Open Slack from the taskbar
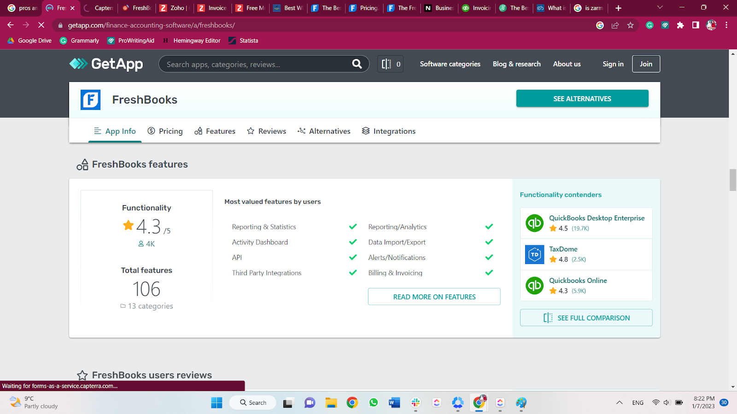The height and width of the screenshot is (414, 737). pos(415,402)
